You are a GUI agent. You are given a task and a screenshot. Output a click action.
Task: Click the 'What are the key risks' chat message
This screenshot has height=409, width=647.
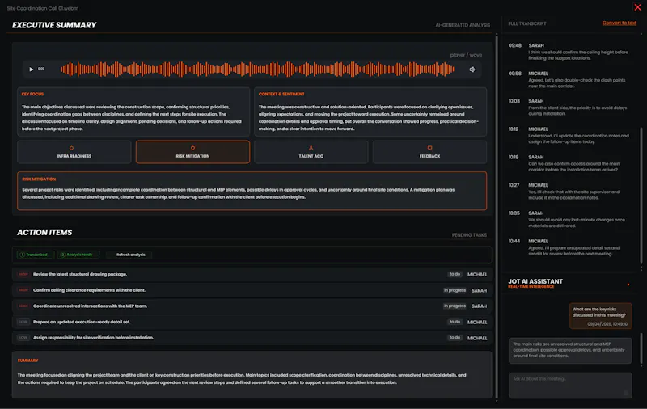600,316
